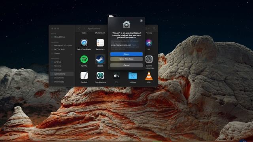Select the Siri app icon

click(x=149, y=43)
